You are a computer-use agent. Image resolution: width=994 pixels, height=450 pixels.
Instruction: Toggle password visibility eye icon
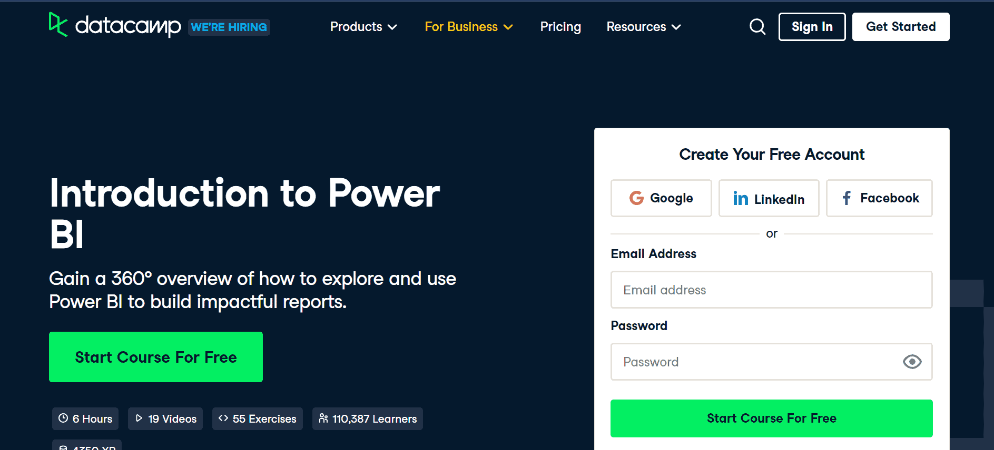[912, 362]
